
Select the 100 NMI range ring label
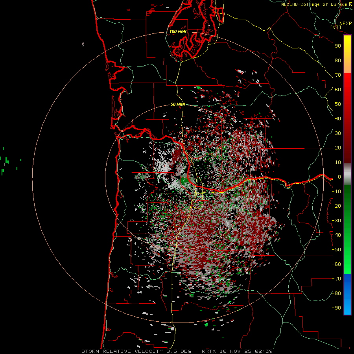[x=178, y=31]
